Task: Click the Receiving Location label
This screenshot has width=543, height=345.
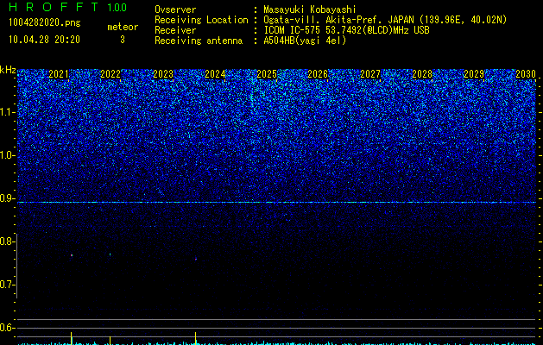Action: pos(201,20)
